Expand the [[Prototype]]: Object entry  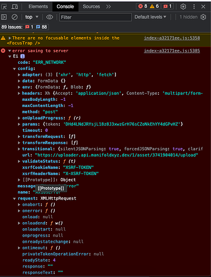coord(19,179)
